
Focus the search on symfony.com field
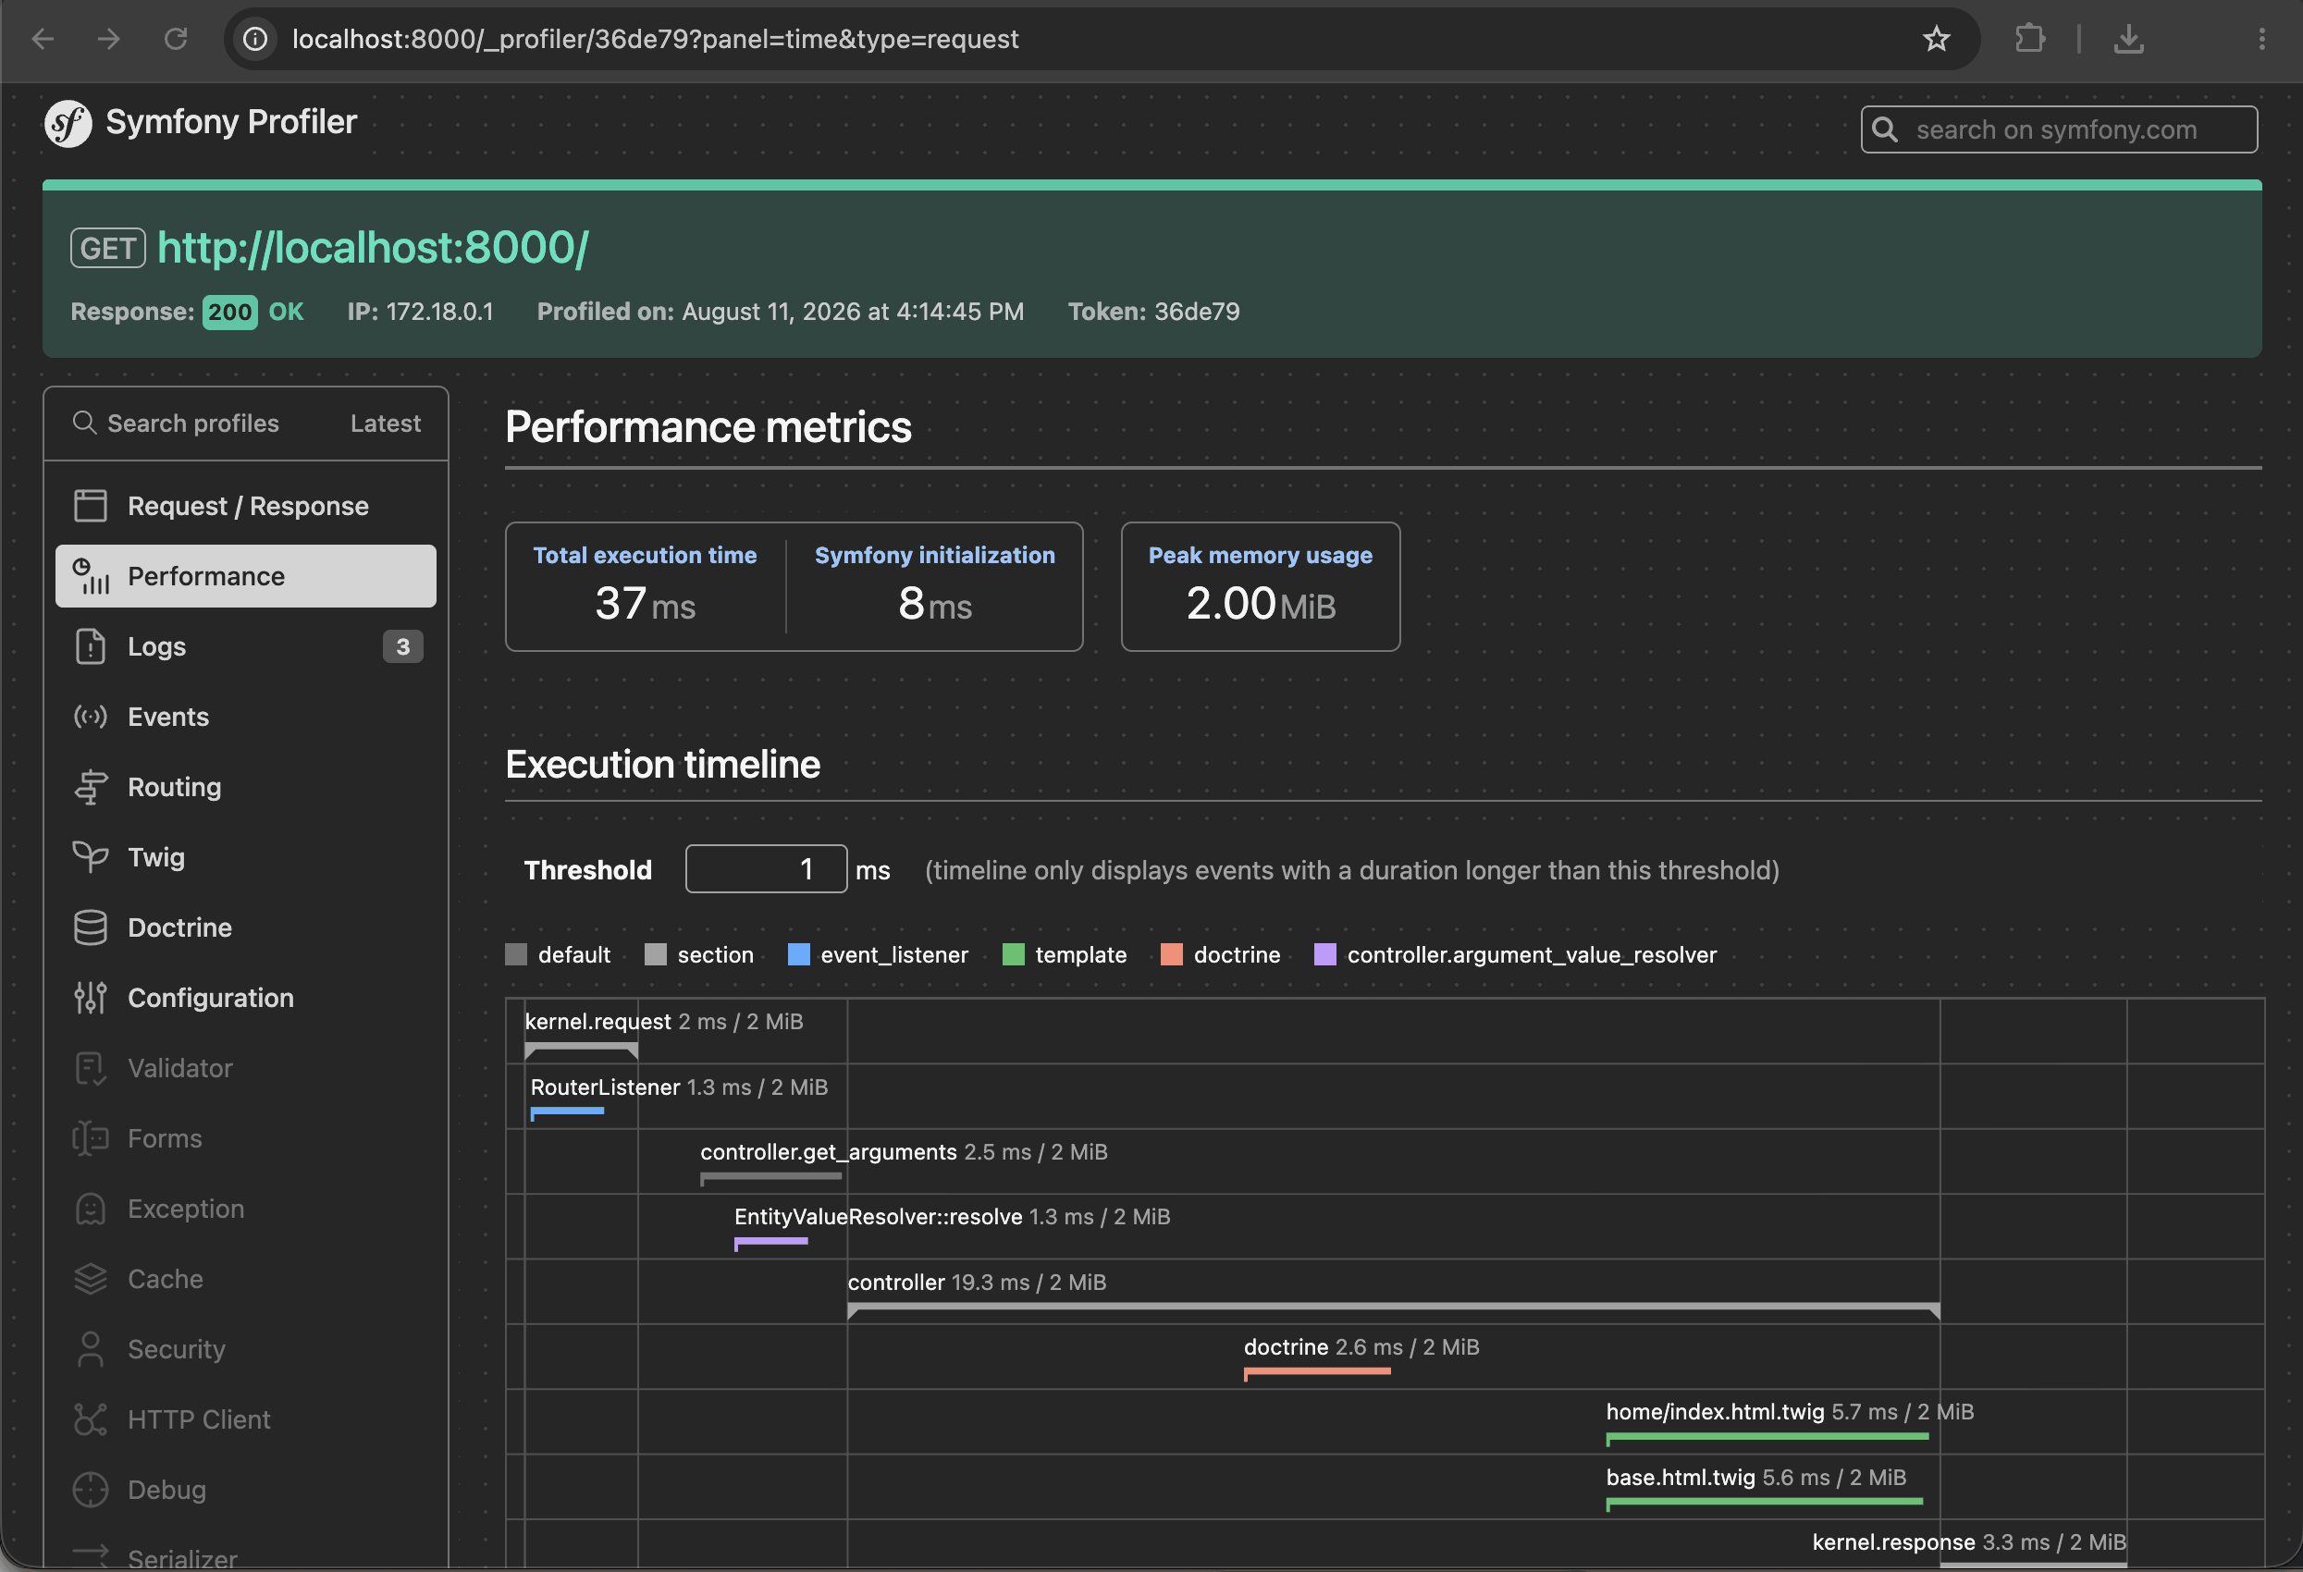pos(2059,129)
